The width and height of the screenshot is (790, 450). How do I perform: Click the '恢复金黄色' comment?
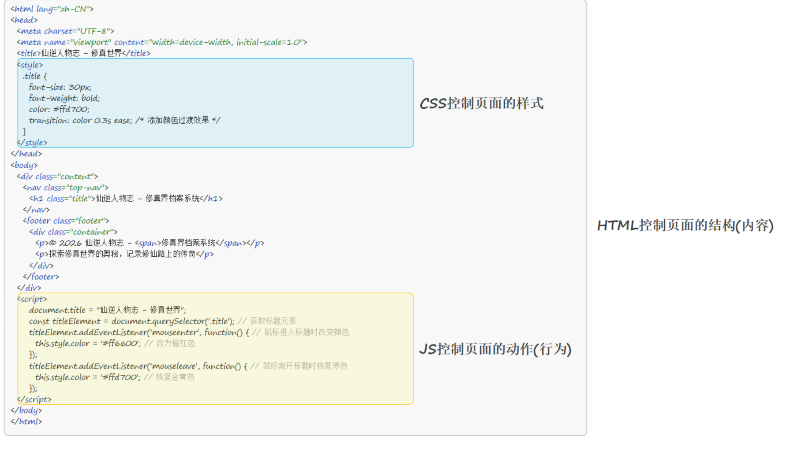[169, 377]
